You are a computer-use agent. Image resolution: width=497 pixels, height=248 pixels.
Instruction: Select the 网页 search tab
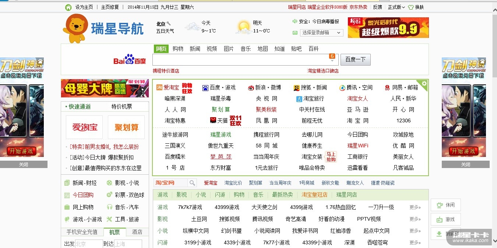[161, 49]
